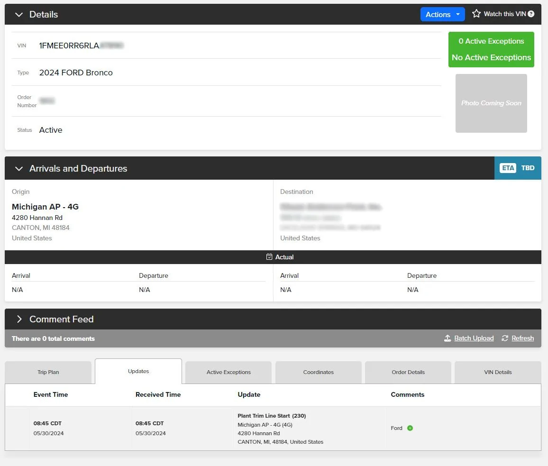Click the Ford comment text
The image size is (548, 466).
(396, 428)
